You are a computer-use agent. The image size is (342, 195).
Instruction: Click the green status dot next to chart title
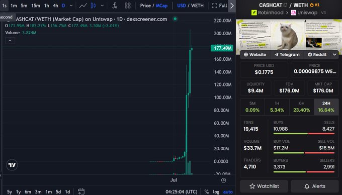[175, 19]
